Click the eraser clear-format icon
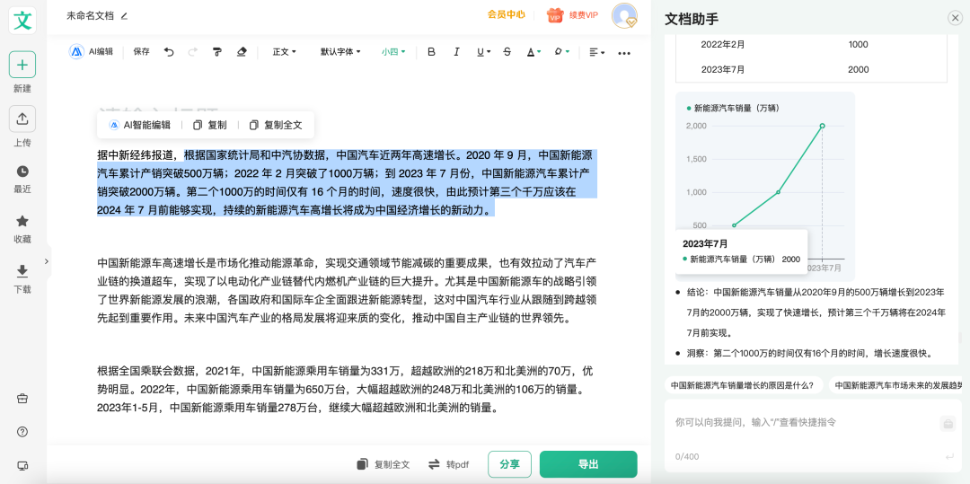This screenshot has height=484, width=970. [242, 52]
